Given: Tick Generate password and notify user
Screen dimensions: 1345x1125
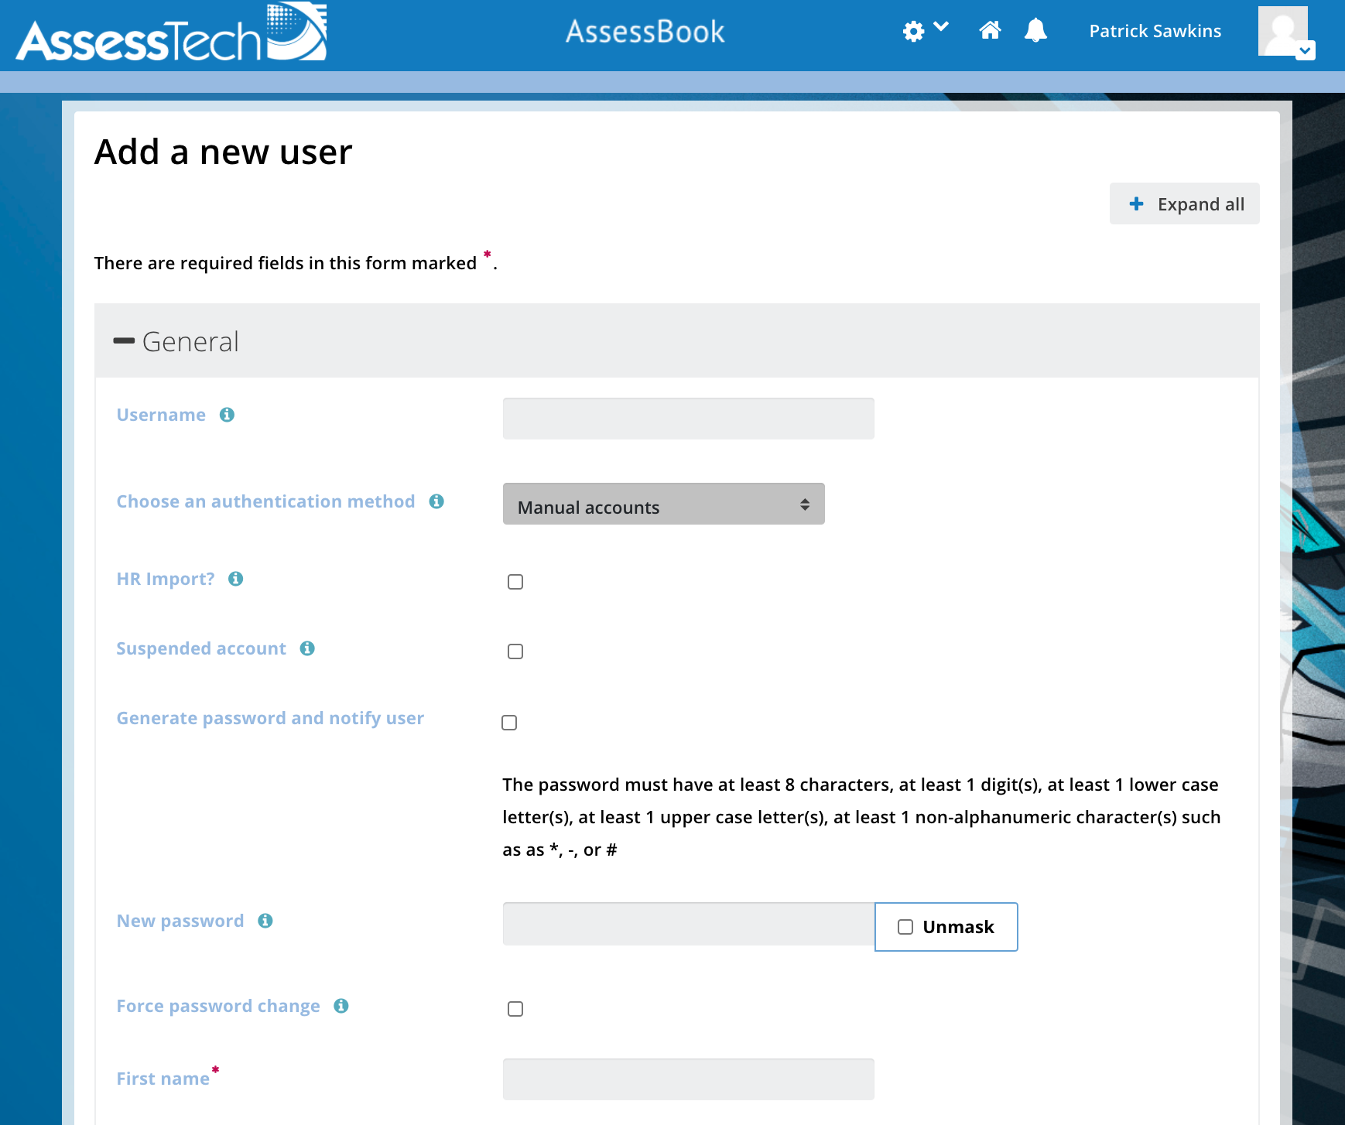Looking at the screenshot, I should point(509,723).
